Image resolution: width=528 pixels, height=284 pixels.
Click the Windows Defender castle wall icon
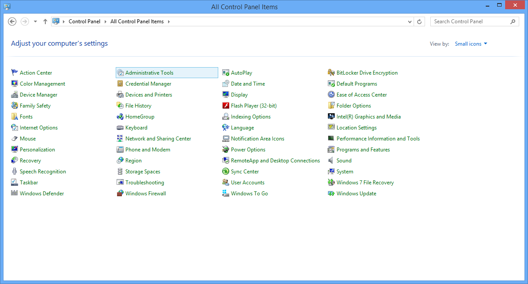[x=15, y=194]
